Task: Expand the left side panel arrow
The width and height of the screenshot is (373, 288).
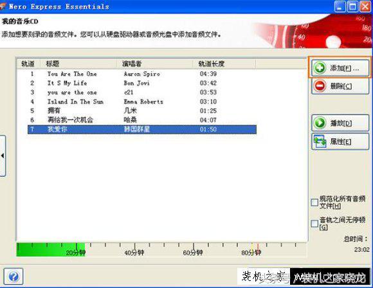Action: click(x=3, y=156)
